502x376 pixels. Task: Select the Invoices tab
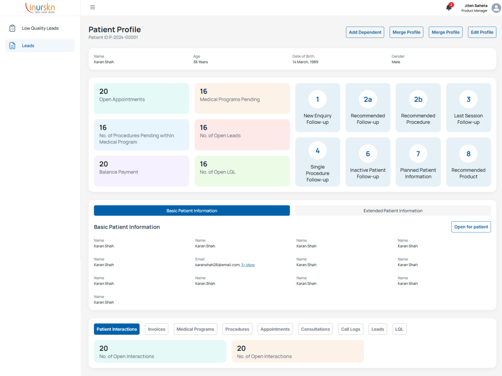click(x=157, y=329)
